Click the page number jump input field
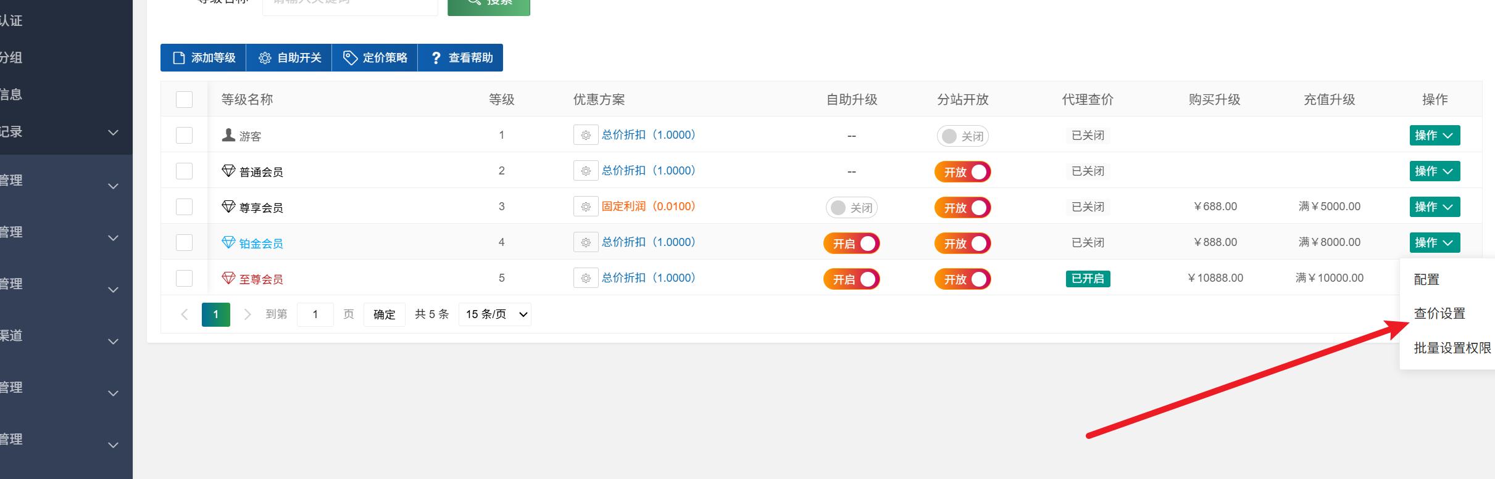Screen dimensions: 1495x479 [315, 314]
